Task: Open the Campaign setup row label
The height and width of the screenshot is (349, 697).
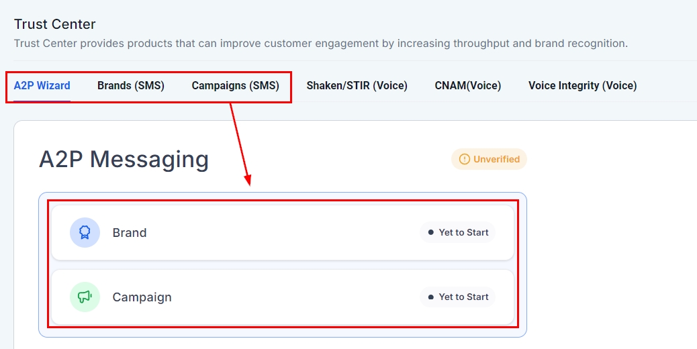Action: [x=142, y=297]
